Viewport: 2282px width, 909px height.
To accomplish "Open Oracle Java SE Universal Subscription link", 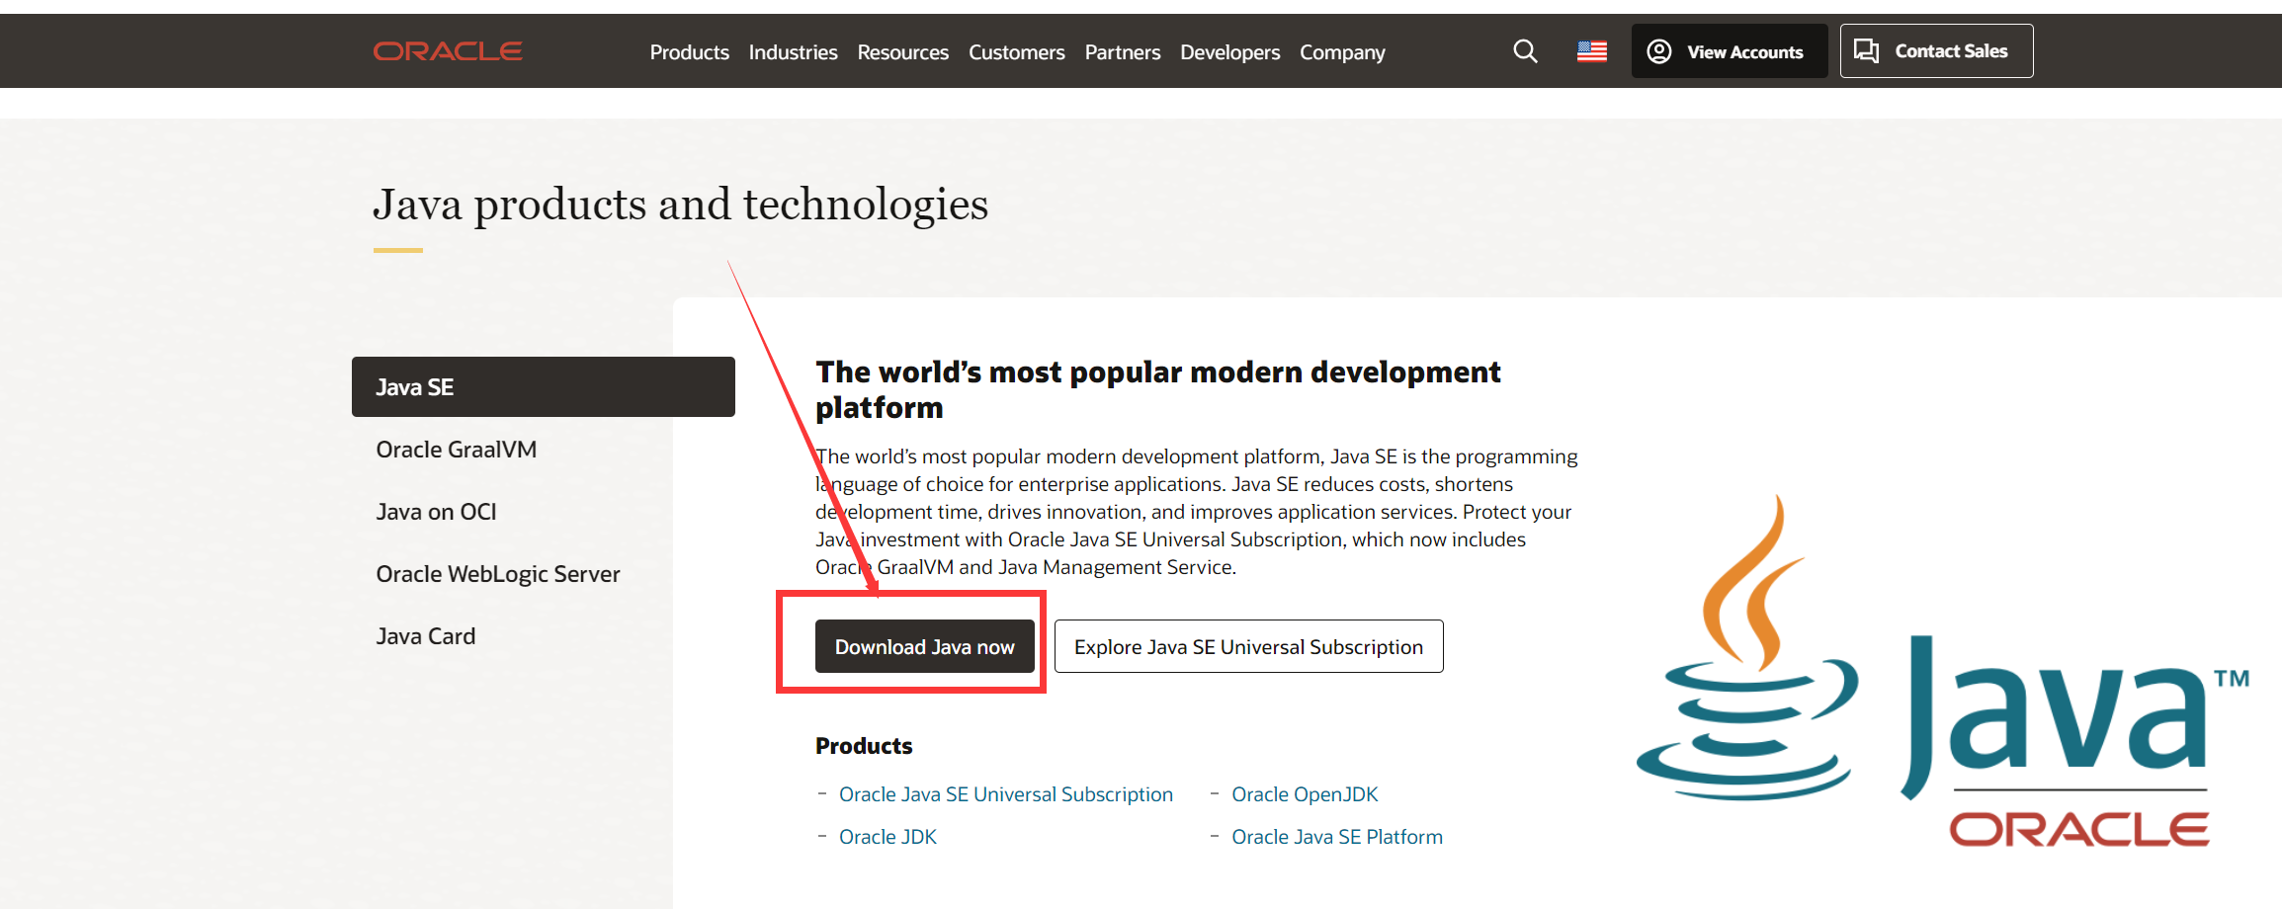I will [1005, 794].
